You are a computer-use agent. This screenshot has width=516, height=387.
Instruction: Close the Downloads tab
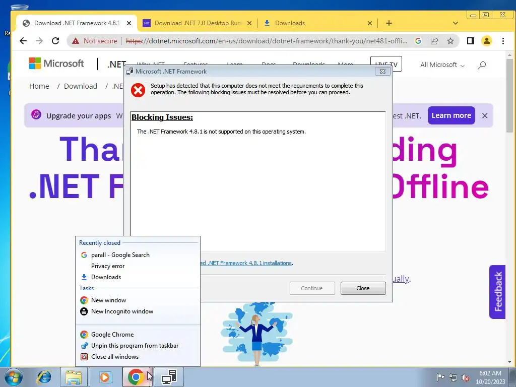(369, 23)
